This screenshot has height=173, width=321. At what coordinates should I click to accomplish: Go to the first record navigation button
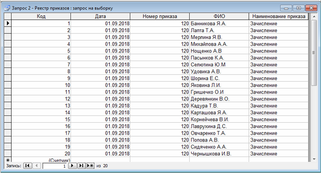(27, 166)
